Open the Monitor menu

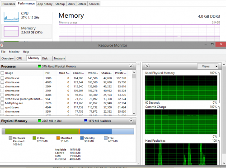[x=14, y=52]
